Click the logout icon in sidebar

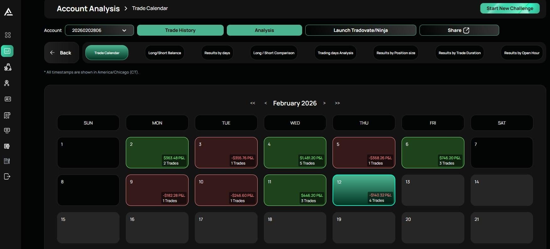coord(7,176)
